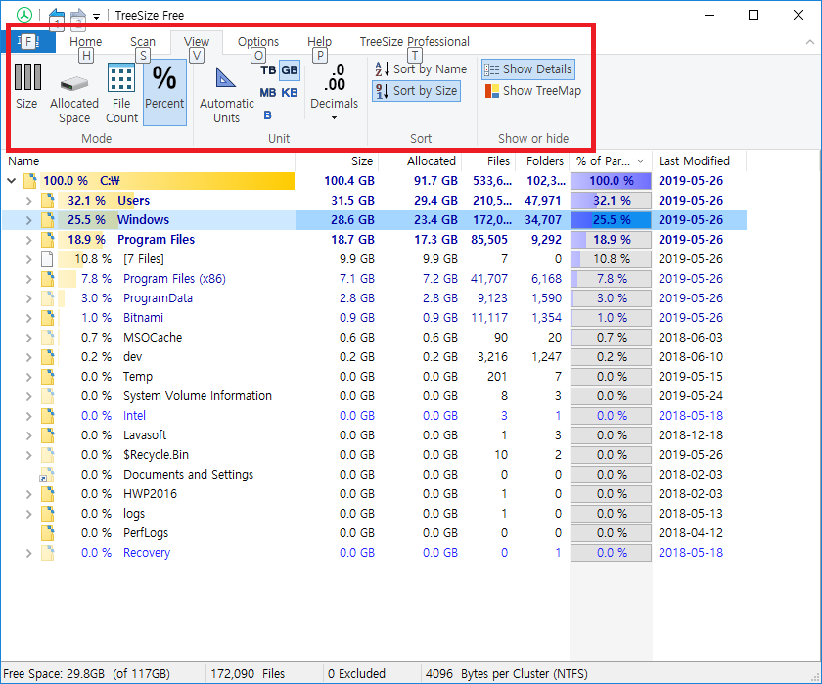Viewport: 822px width, 684px height.
Task: Toggle Show TreeMap
Action: tap(532, 91)
